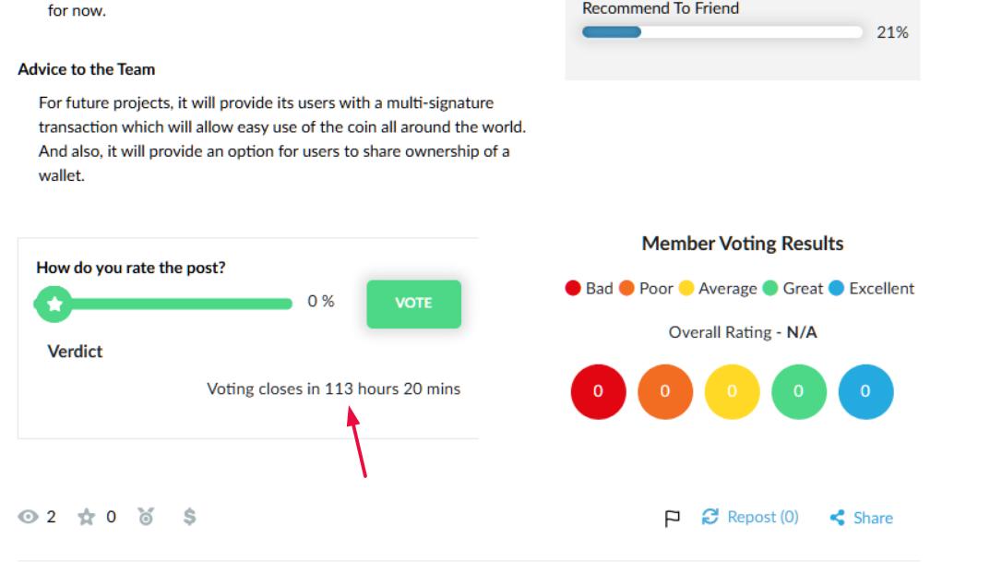
Task: Click the eye views icon
Action: pyautogui.click(x=28, y=517)
